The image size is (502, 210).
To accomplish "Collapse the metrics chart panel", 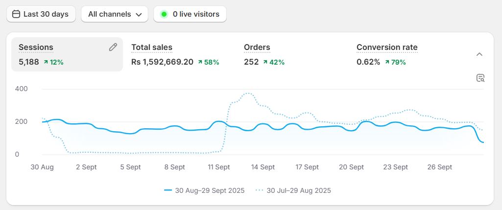I will point(479,54).
